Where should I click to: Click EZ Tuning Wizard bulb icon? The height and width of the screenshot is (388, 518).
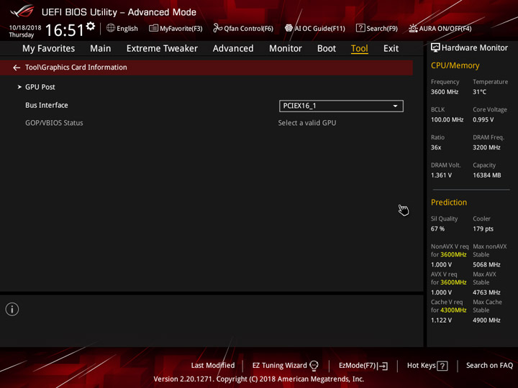tap(314, 366)
